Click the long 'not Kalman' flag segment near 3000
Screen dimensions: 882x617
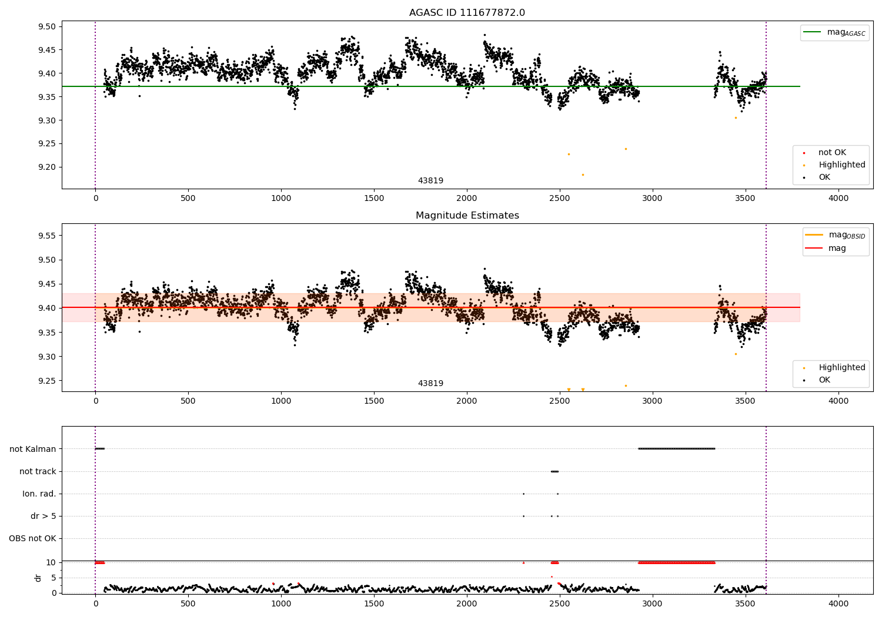(677, 449)
